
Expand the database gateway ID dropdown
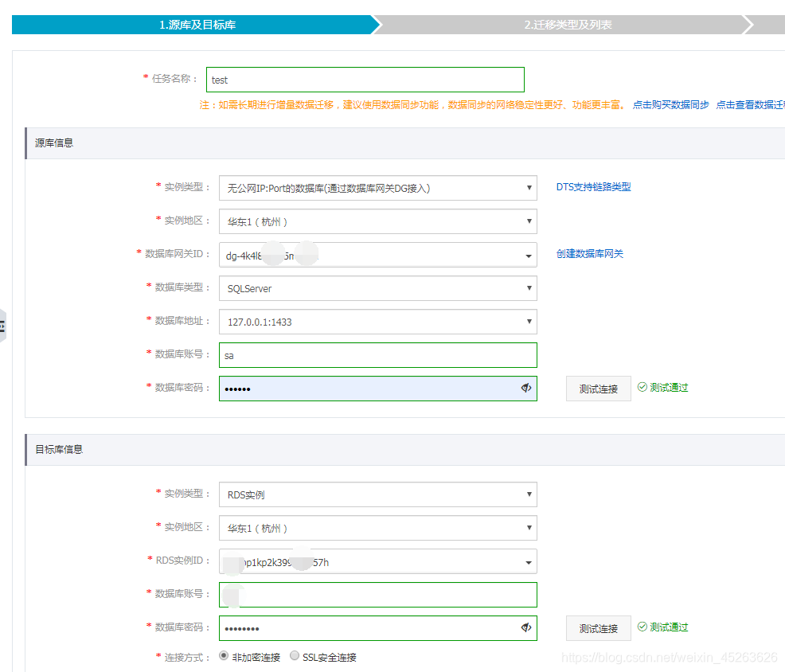click(378, 255)
